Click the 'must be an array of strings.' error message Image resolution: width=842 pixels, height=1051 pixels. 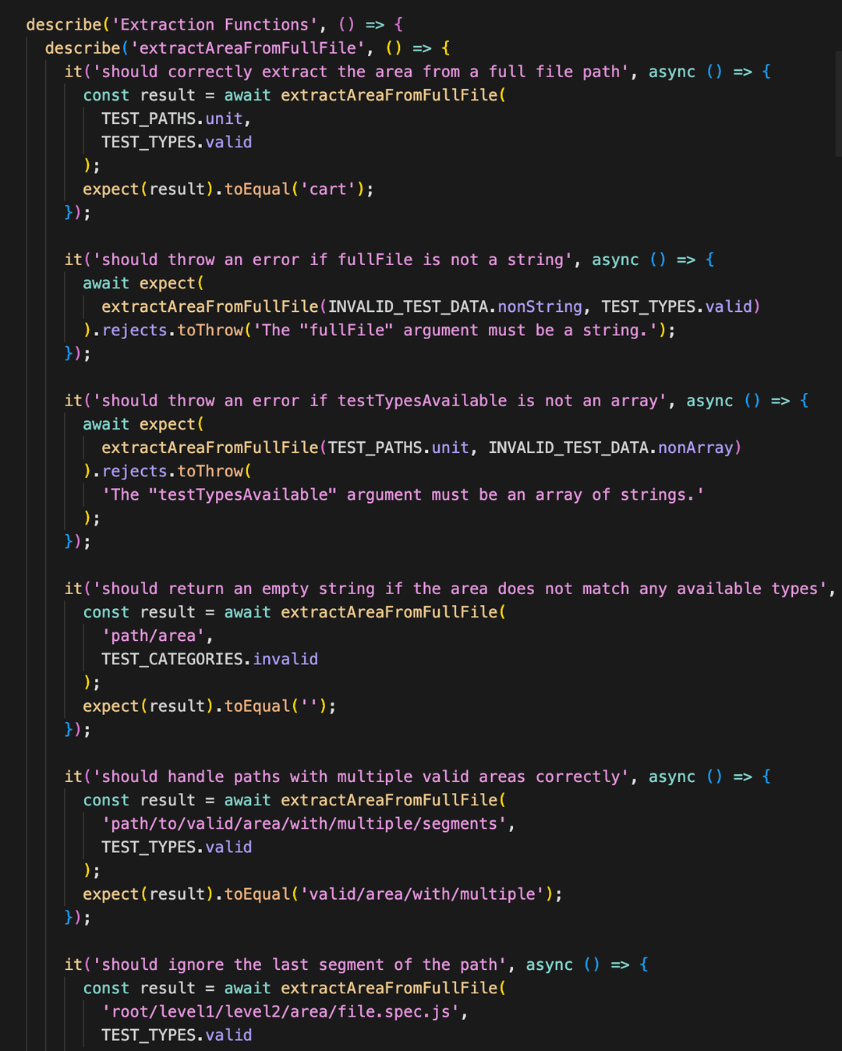point(403,495)
